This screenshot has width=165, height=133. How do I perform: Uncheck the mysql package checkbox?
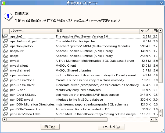click(6, 61)
